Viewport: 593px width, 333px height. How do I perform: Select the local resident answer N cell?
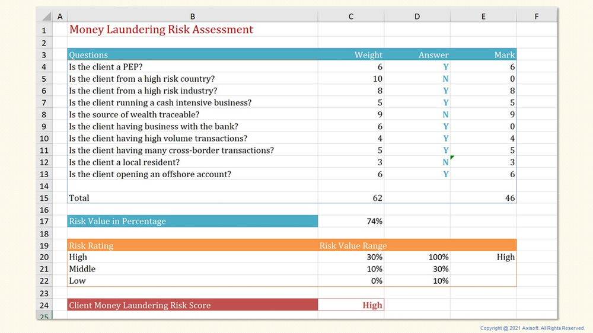coord(417,162)
